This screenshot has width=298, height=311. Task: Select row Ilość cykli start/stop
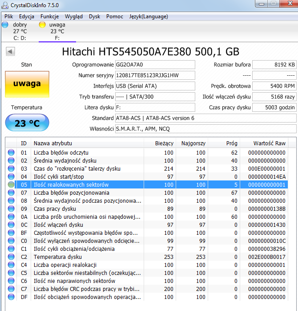coord(147,176)
